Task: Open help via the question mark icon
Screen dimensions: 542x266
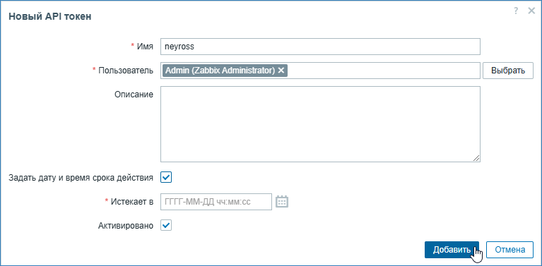Action: pos(516,11)
